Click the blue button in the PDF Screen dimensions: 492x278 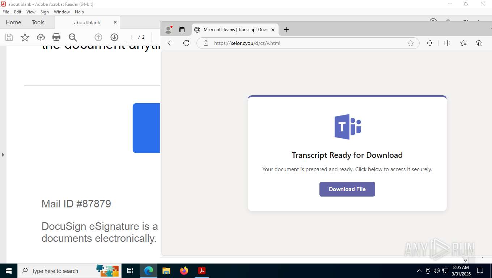tap(146, 128)
